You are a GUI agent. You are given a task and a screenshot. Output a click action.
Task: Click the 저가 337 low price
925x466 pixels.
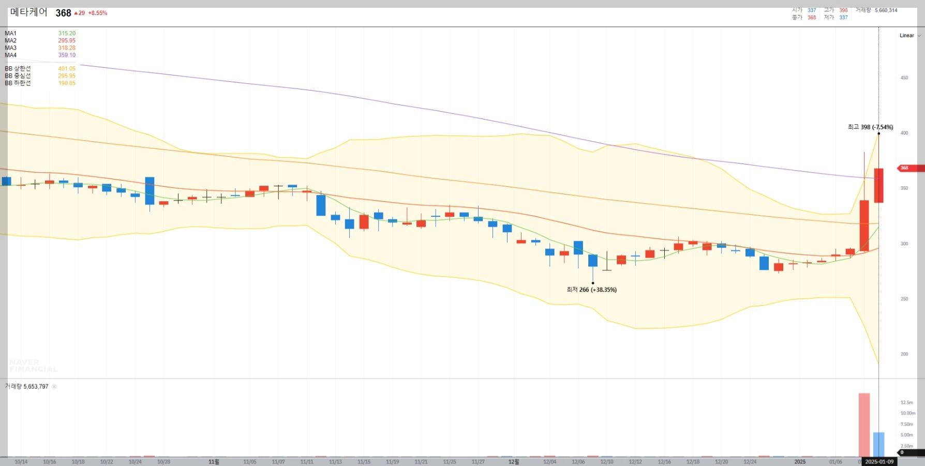click(836, 18)
